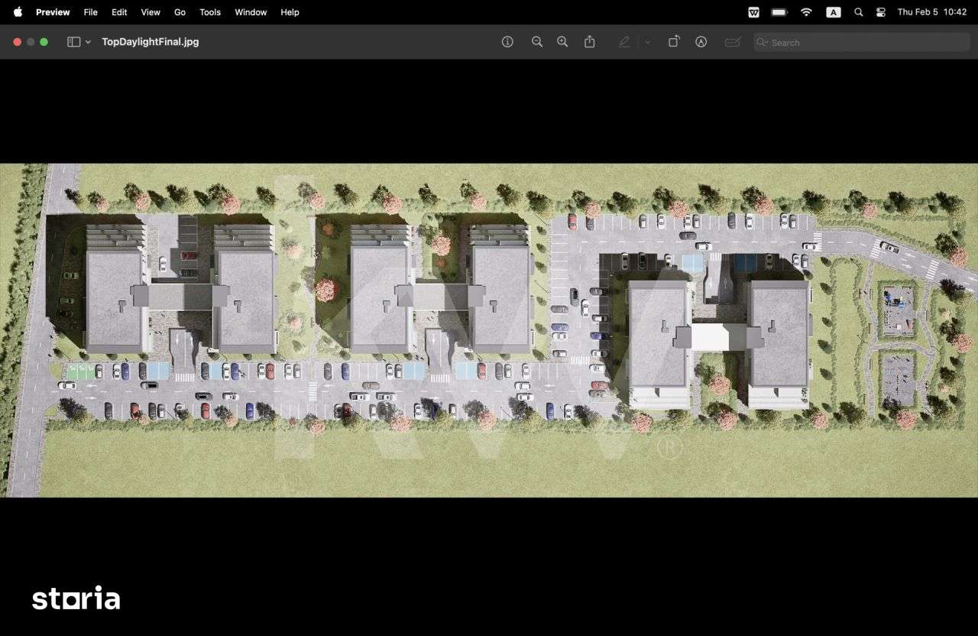Screen dimensions: 978x636
Task: Open Spotlight search in menu bar
Action: click(858, 12)
